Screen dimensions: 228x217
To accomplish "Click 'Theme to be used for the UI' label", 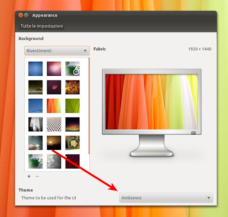I will point(49,198).
